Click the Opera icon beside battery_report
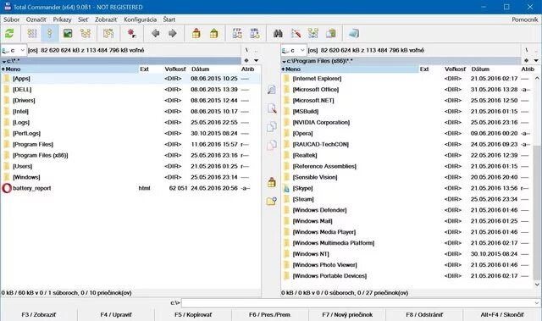The image size is (542, 321). click(x=7, y=188)
